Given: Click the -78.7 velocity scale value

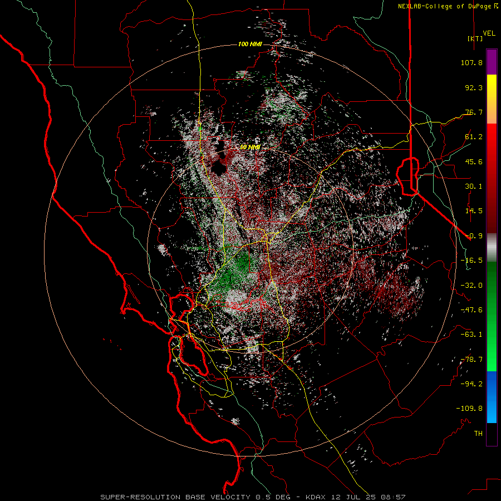Looking at the screenshot, I should (x=471, y=360).
